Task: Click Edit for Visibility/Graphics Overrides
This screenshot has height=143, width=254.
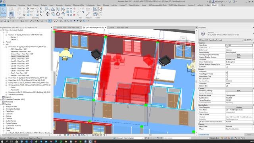Action: pyautogui.click(x=239, y=55)
